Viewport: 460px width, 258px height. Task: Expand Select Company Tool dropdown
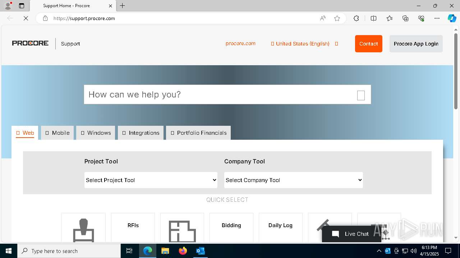(x=294, y=180)
